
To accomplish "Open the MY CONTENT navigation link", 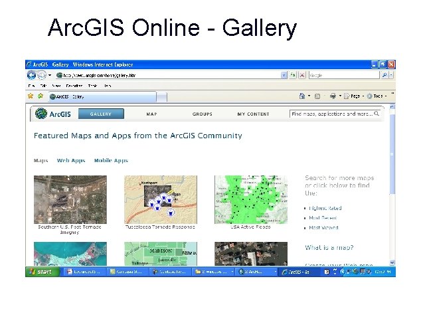I will 253,114.
